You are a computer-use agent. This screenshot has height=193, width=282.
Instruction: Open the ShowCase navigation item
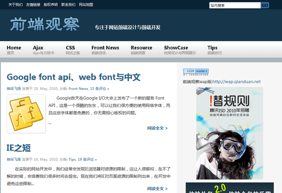(x=176, y=50)
